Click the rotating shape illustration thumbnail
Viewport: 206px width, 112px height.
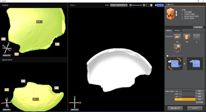click(x=175, y=64)
